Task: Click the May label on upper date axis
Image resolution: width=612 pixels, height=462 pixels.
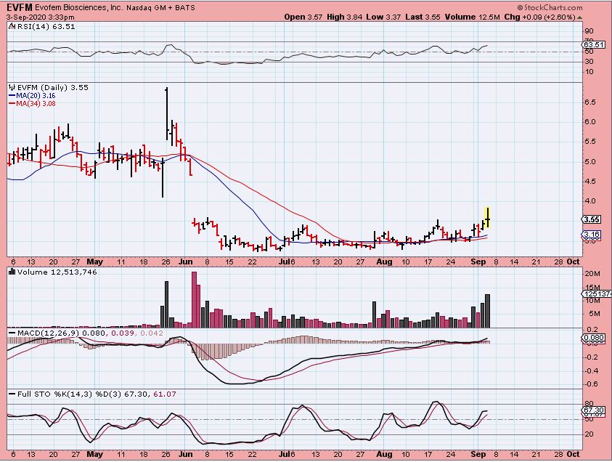Action: 94,262
